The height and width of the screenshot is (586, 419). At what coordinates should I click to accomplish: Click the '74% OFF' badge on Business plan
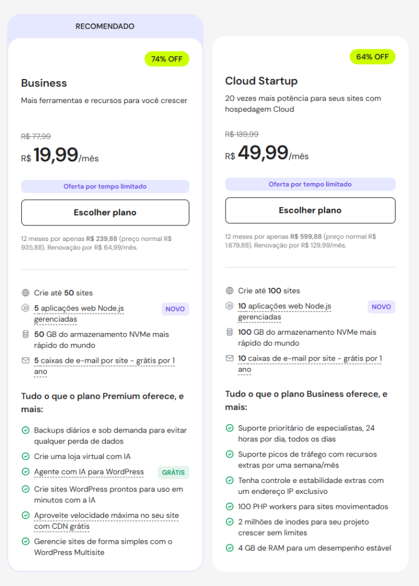tap(167, 58)
